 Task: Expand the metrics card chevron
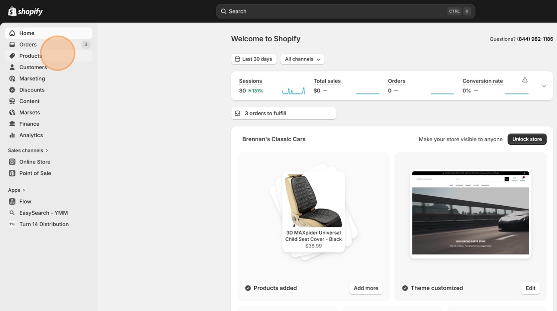544,86
